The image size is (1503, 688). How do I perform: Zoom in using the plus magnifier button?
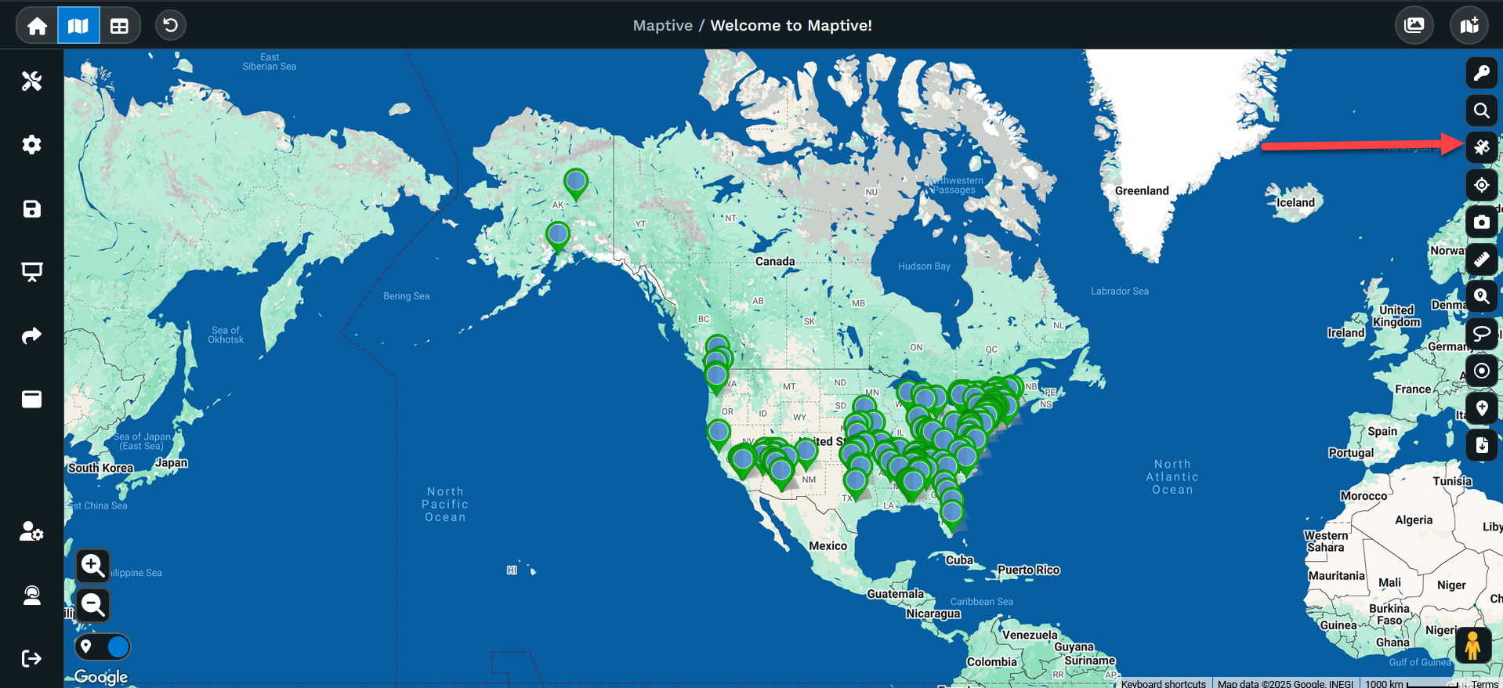[x=92, y=566]
